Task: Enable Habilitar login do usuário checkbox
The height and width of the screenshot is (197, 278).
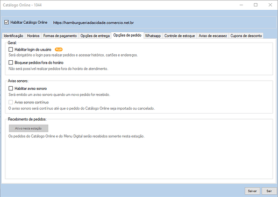Action: coord(11,50)
